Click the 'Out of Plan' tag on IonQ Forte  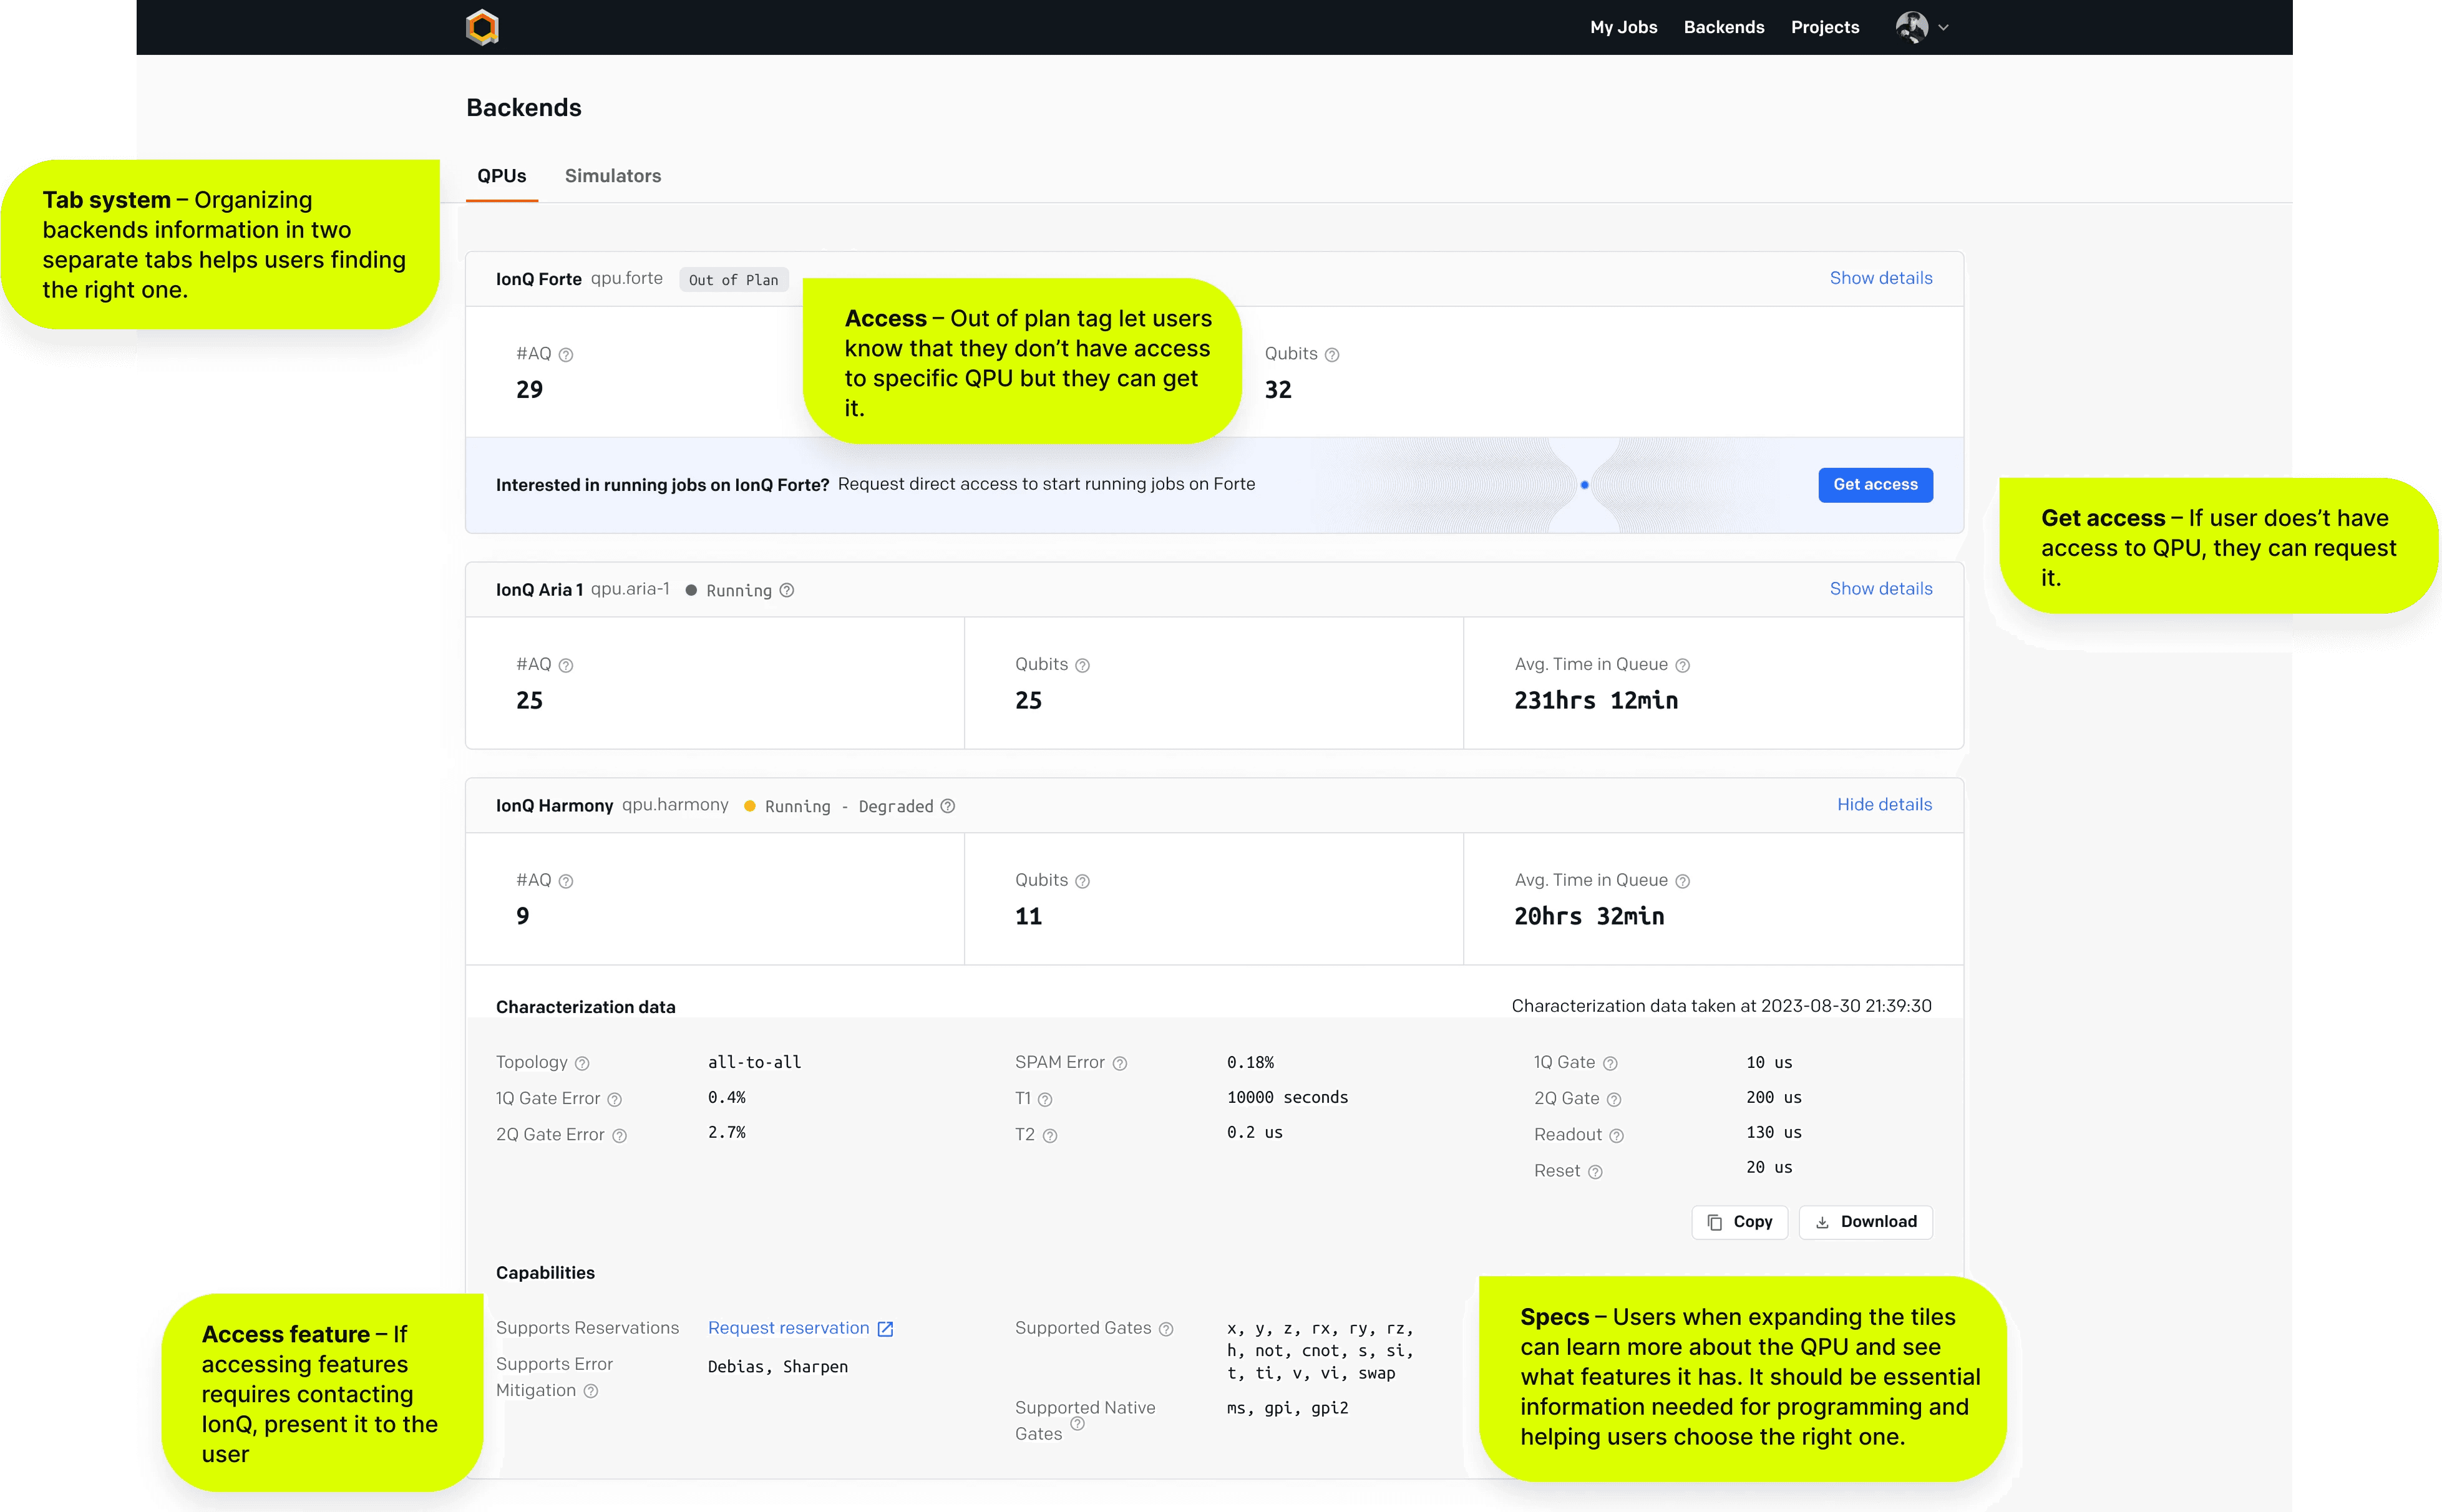click(x=734, y=280)
